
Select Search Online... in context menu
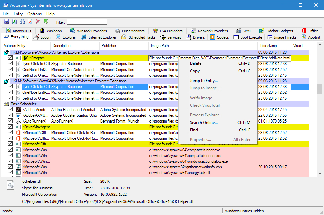coord(218,123)
